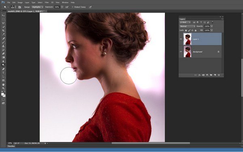Open the Exposure slider dropdown arrow
Image resolution: width=243 pixels, height=152 pixels.
(x=62, y=7)
